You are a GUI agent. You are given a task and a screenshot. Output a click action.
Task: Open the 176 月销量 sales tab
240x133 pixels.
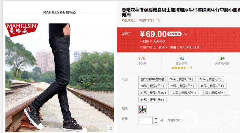[x=142, y=61]
